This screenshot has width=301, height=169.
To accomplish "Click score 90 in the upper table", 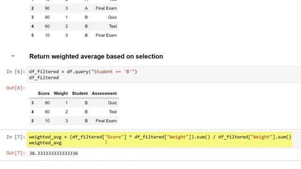I will (47, 8).
